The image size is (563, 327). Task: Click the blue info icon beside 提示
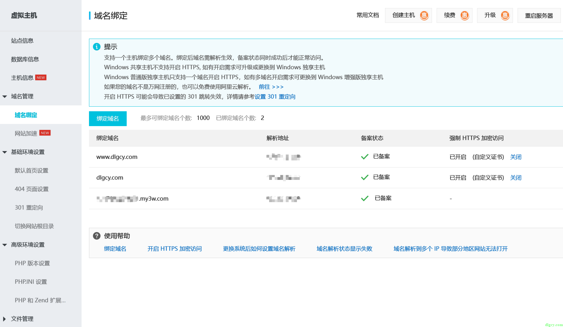tap(97, 47)
